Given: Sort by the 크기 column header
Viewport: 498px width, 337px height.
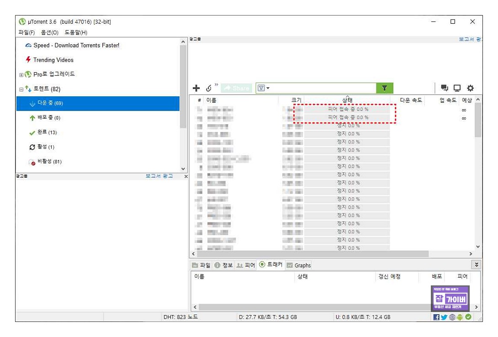Looking at the screenshot, I should pos(296,100).
